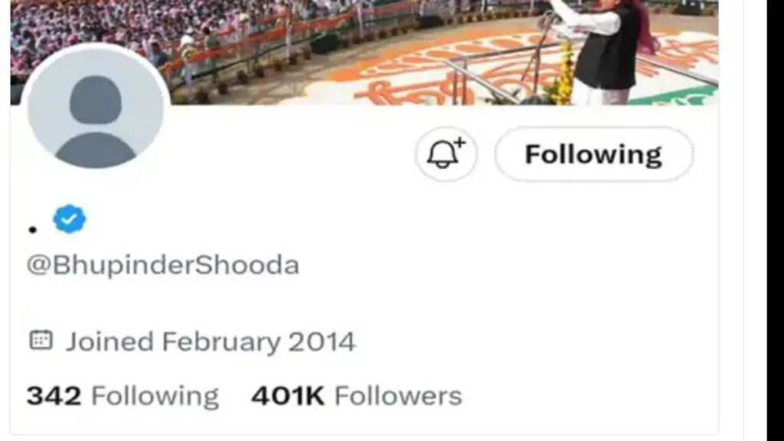Click the plus sign on the bell
This screenshot has width=784, height=441.
coord(460,143)
